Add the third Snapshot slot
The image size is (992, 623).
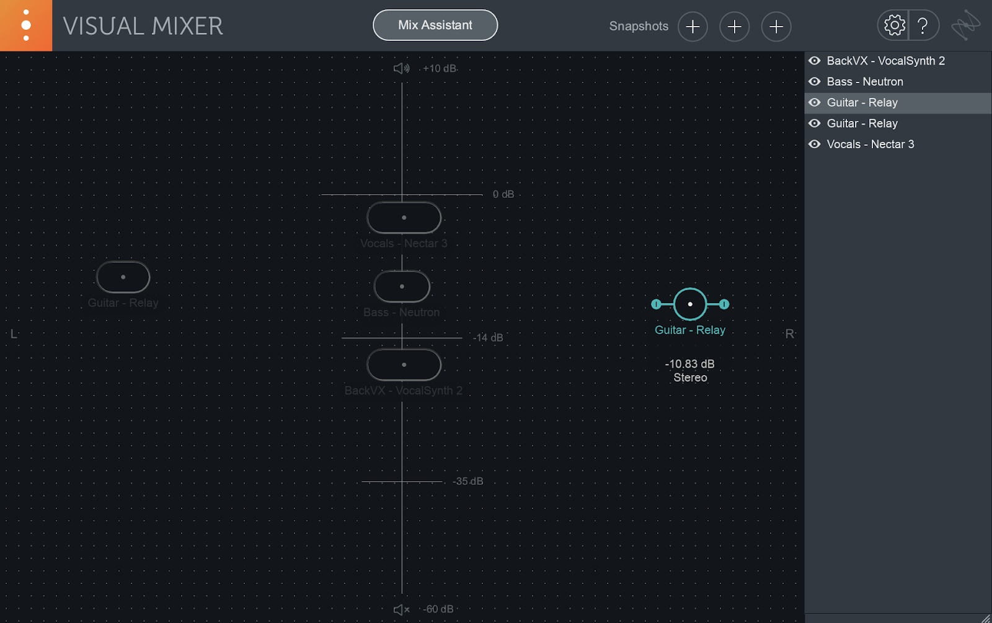[x=776, y=27]
